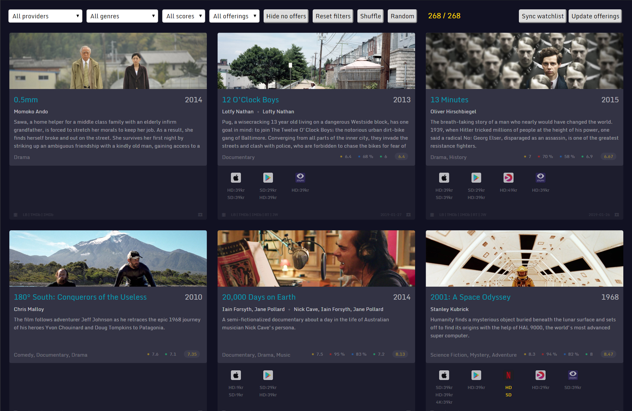This screenshot has width=632, height=411.
Task: Click director name Oliver Hirschbiegel
Action: coord(453,112)
